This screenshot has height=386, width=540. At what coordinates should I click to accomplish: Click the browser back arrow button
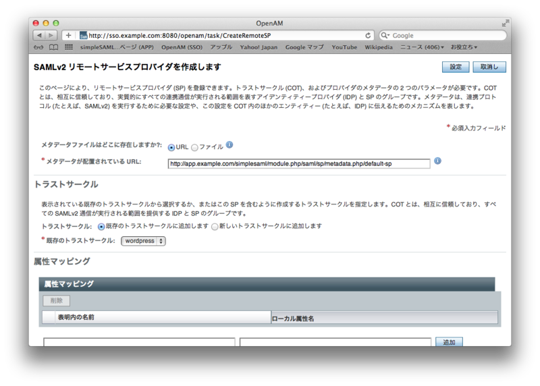click(x=38, y=35)
